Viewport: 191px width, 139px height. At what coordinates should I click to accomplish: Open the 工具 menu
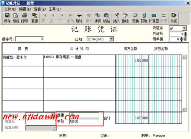55,9
